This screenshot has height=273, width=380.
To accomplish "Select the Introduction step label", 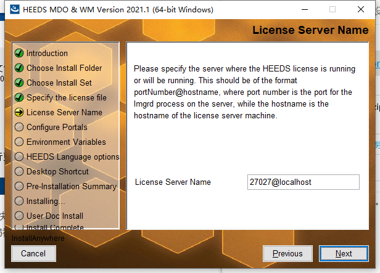I will click(x=47, y=53).
